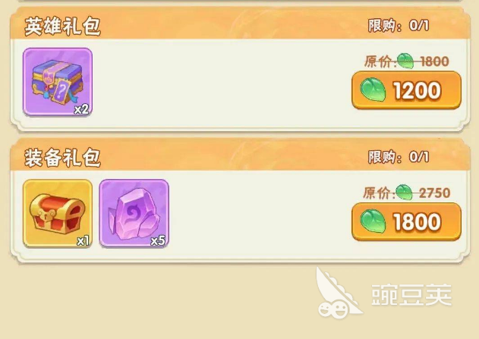Buy the 装备礼包 for 1800
This screenshot has width=479, height=339.
406,221
